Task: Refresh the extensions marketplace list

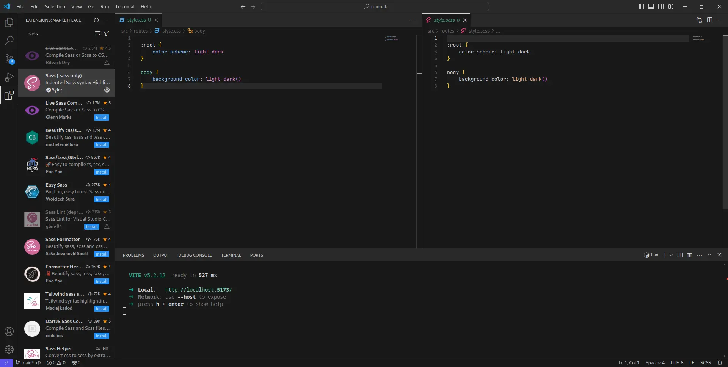Action: click(96, 20)
